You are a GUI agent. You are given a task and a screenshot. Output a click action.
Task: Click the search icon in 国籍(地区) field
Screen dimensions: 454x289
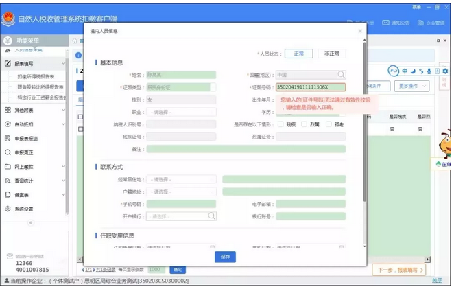pos(342,75)
